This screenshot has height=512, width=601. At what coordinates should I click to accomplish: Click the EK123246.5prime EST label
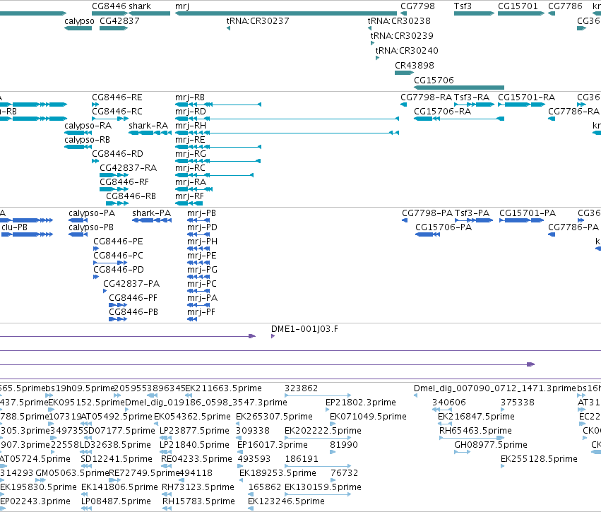point(286,501)
